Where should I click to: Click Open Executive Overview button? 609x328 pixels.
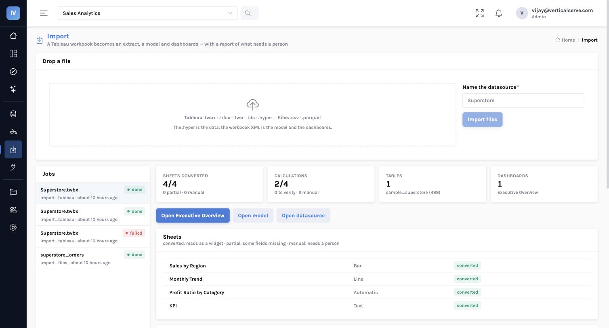pyautogui.click(x=193, y=216)
